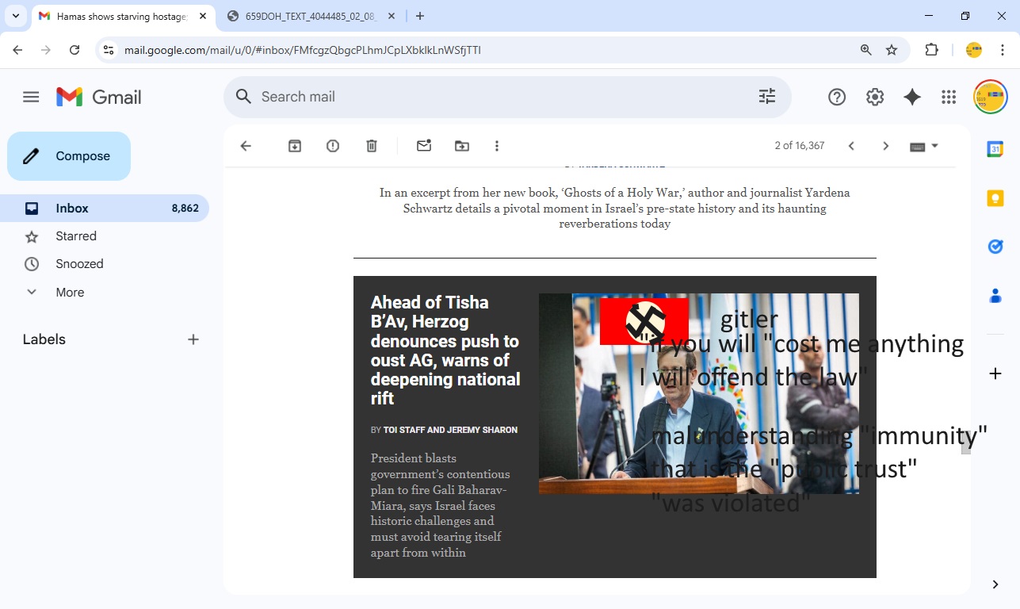Image resolution: width=1020 pixels, height=609 pixels.
Task: Archive this email
Action: [295, 146]
